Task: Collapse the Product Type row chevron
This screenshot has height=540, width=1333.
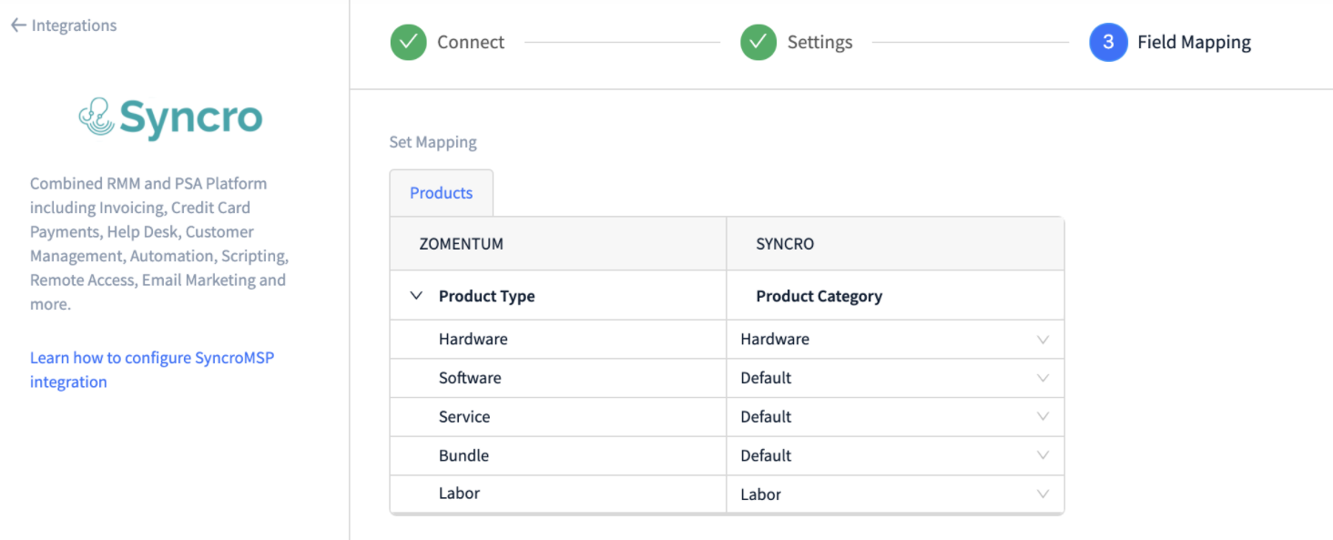Action: point(417,296)
